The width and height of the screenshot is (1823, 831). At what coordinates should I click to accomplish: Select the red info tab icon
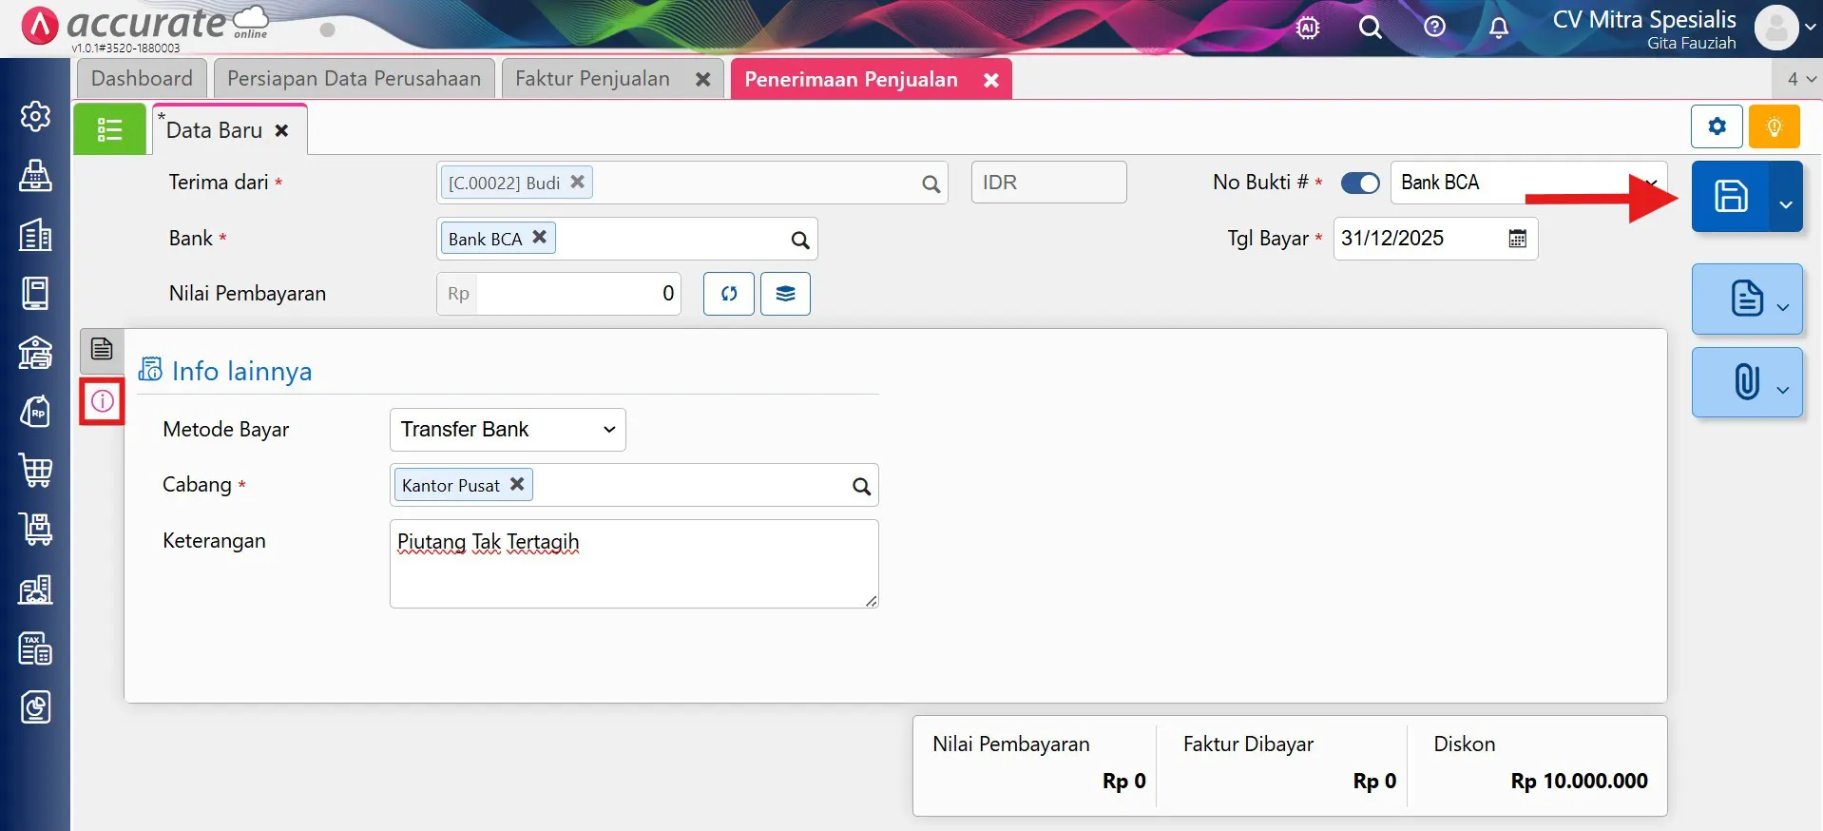tap(103, 401)
